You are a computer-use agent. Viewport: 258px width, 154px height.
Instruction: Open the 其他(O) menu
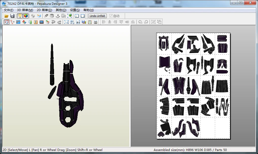pos(61,10)
